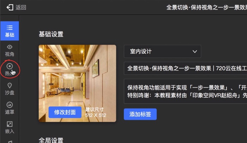Click the description text area
Screen dimensions: 247x143
click(185, 92)
